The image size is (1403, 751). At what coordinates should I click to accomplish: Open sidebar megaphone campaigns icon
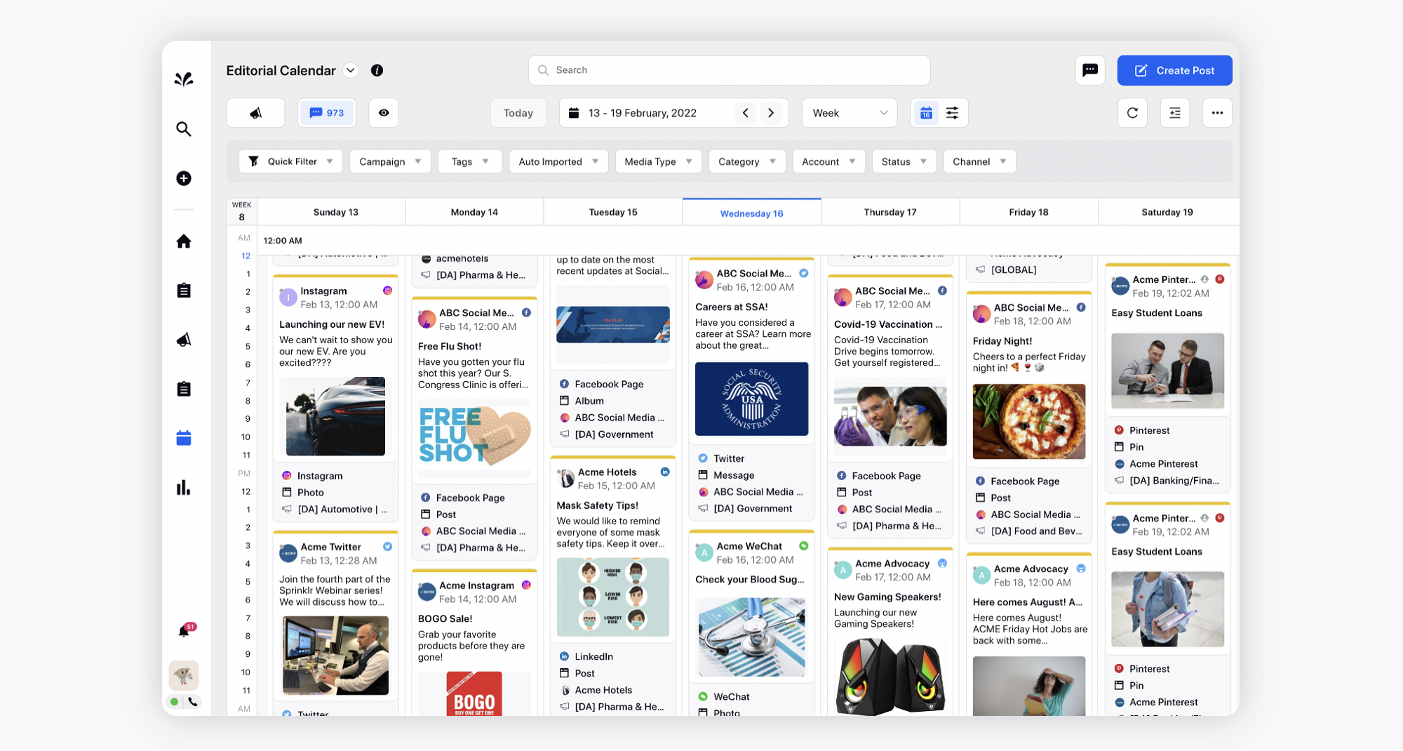coord(184,340)
